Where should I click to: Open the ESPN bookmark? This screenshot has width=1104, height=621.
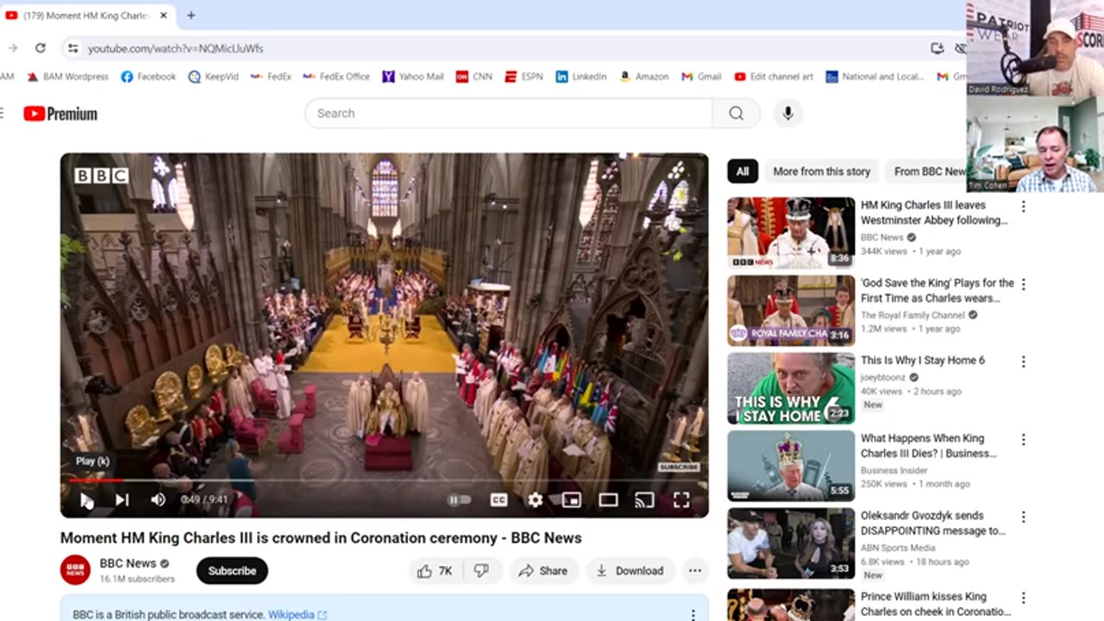point(524,77)
